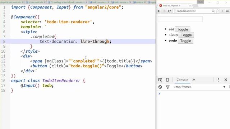Close the main.ts editor tab
This screenshot has height=129, width=230.
click(145, 2)
